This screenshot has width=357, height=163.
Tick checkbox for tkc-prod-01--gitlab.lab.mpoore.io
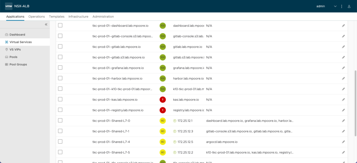coord(60,47)
